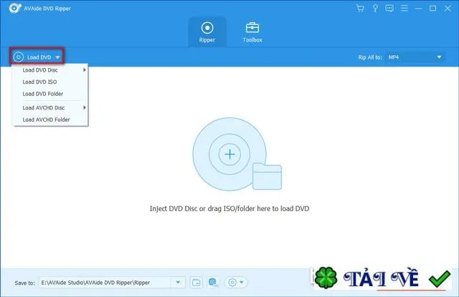This screenshot has height=297, width=459.
Task: Toggle the hardware acceleration chip icon
Action: click(213, 283)
